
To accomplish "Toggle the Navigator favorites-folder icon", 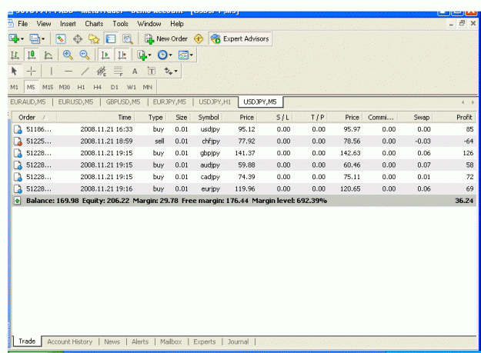I will pos(94,39).
